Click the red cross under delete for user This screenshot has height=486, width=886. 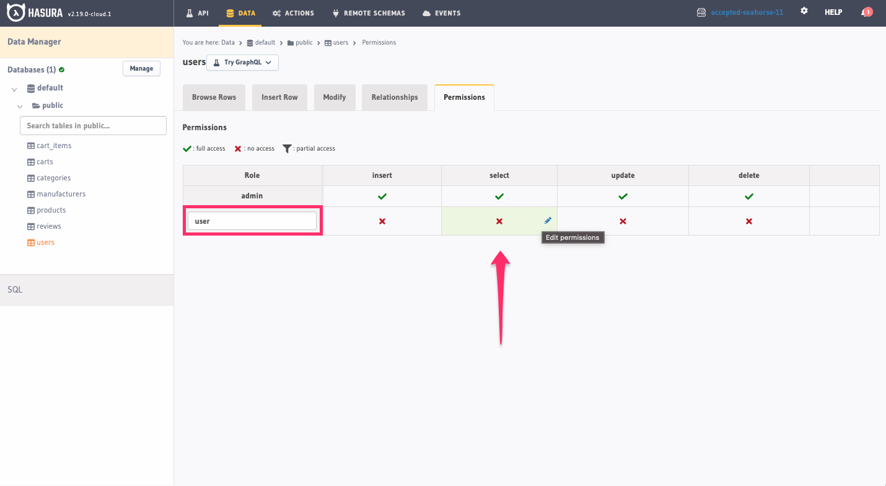(748, 220)
